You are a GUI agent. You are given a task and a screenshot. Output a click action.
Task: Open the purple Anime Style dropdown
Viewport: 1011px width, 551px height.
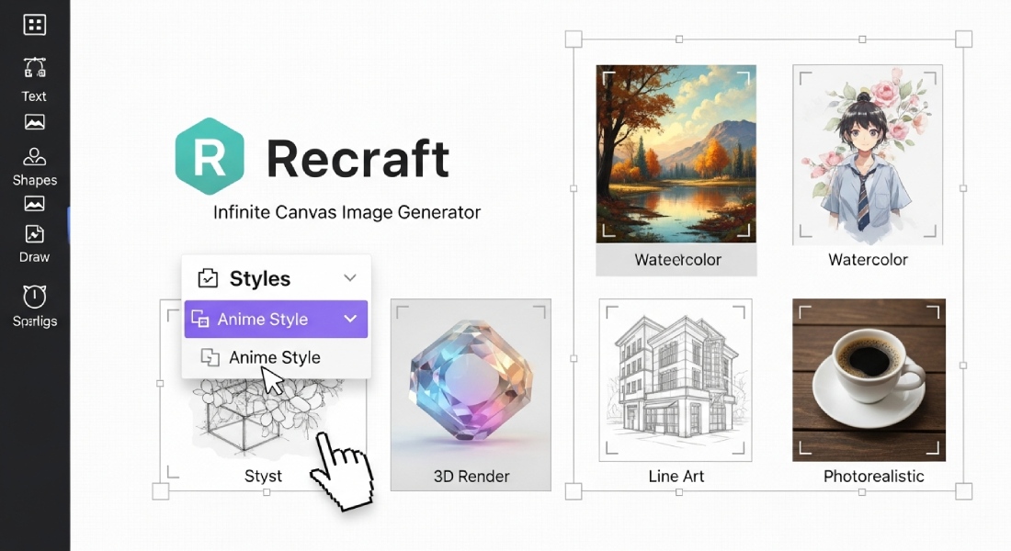[276, 319]
